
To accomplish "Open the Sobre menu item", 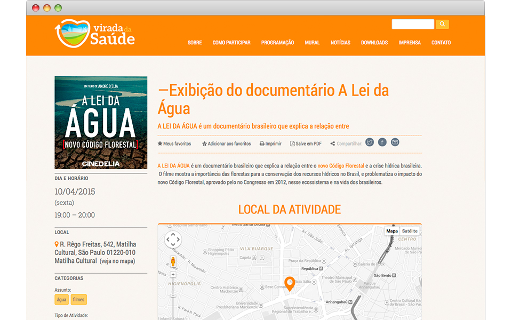I will (x=195, y=43).
